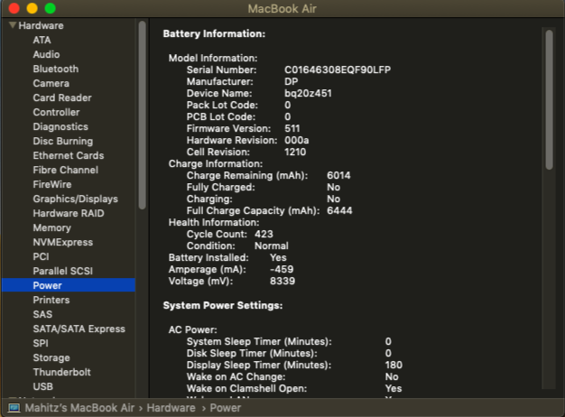Click the Manufacturer value DP
The width and height of the screenshot is (565, 417).
coord(292,81)
